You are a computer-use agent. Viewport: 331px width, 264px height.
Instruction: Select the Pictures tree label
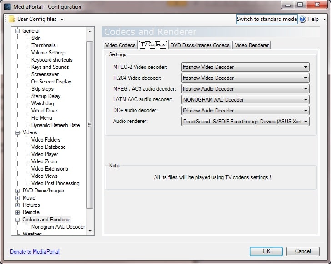coord(31,205)
